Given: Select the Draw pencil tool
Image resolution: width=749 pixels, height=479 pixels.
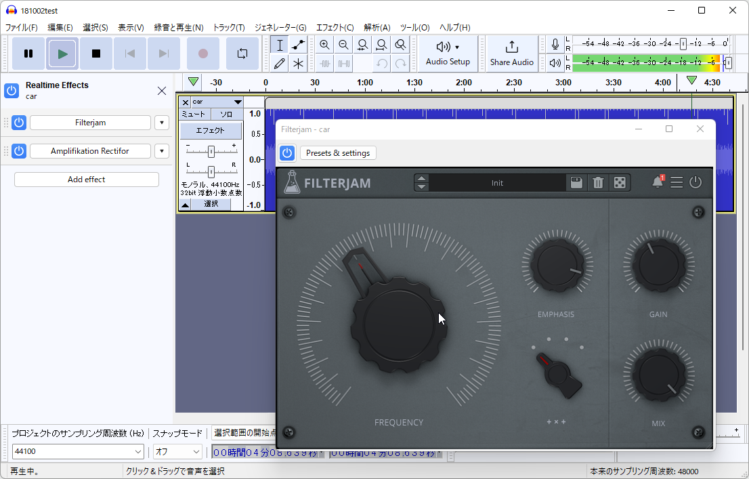Looking at the screenshot, I should pyautogui.click(x=280, y=64).
